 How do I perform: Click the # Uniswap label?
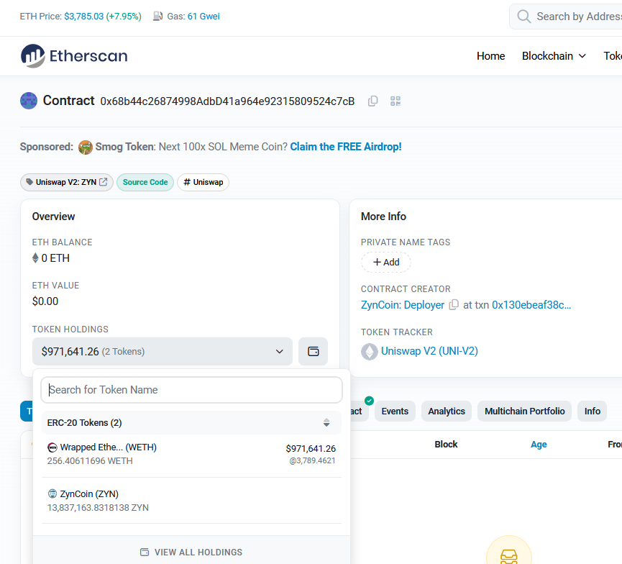coord(203,182)
